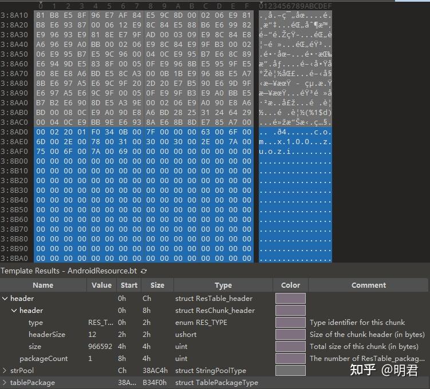Screen dimensions: 430x389
Task: Click 'The number of ResTable_packag...' comment
Action: point(367,358)
